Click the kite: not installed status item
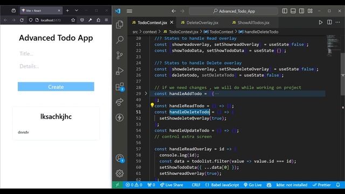The image size is (345, 194). [292, 185]
